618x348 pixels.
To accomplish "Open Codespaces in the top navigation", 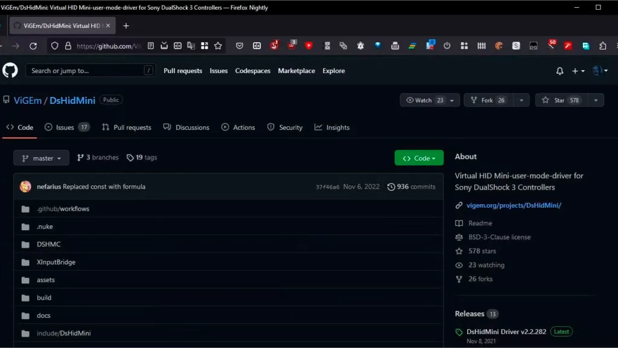I will (x=253, y=71).
